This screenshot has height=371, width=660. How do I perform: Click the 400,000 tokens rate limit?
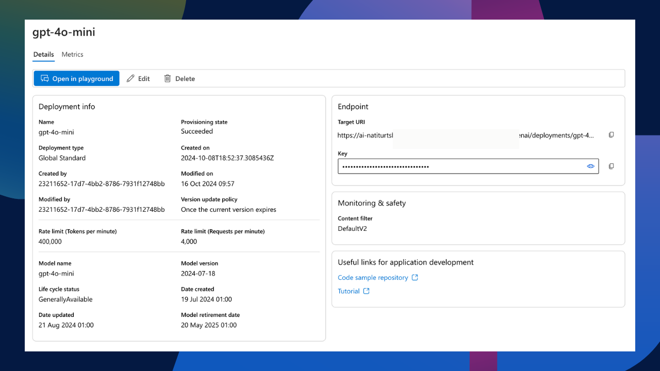[x=50, y=242]
